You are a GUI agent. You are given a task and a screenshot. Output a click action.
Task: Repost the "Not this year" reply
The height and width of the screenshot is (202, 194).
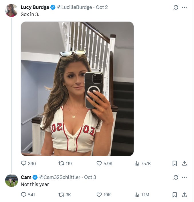61,195
